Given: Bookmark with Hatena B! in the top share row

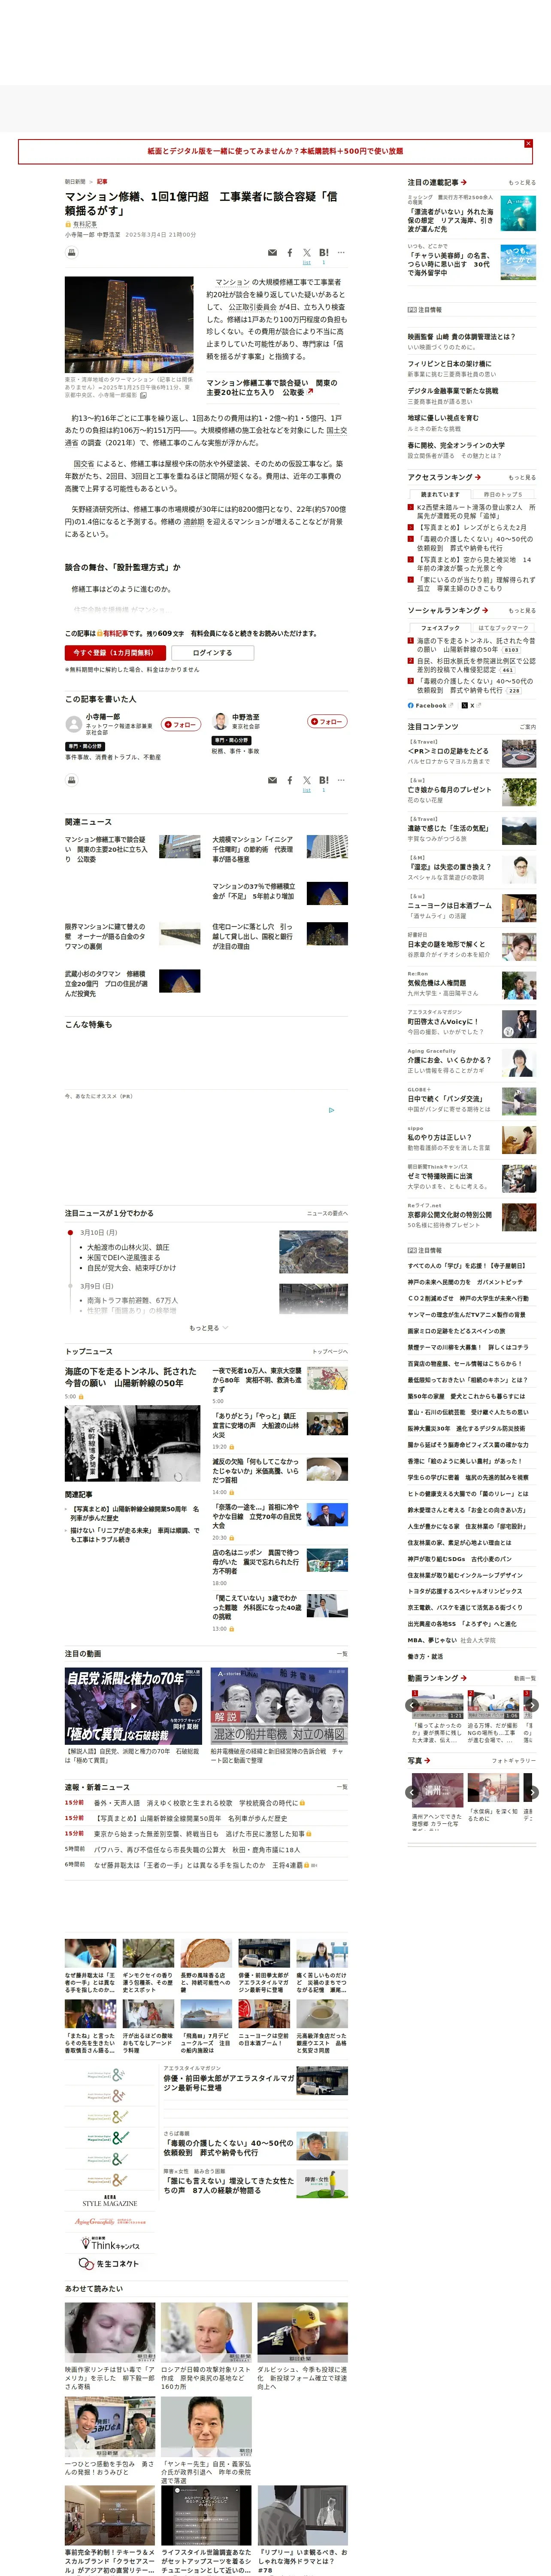Looking at the screenshot, I should pyautogui.click(x=324, y=252).
